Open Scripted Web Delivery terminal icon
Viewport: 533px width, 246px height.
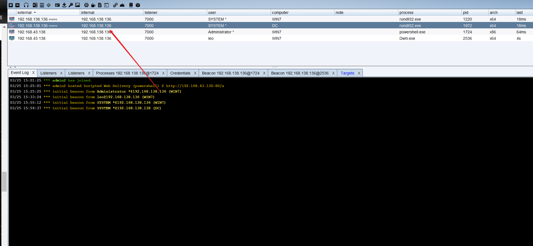(106, 5)
